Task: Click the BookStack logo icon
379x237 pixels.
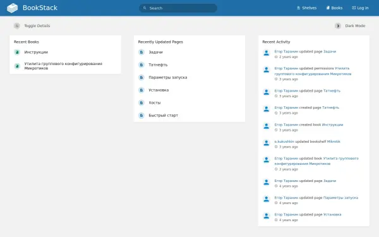Action: 13,8
